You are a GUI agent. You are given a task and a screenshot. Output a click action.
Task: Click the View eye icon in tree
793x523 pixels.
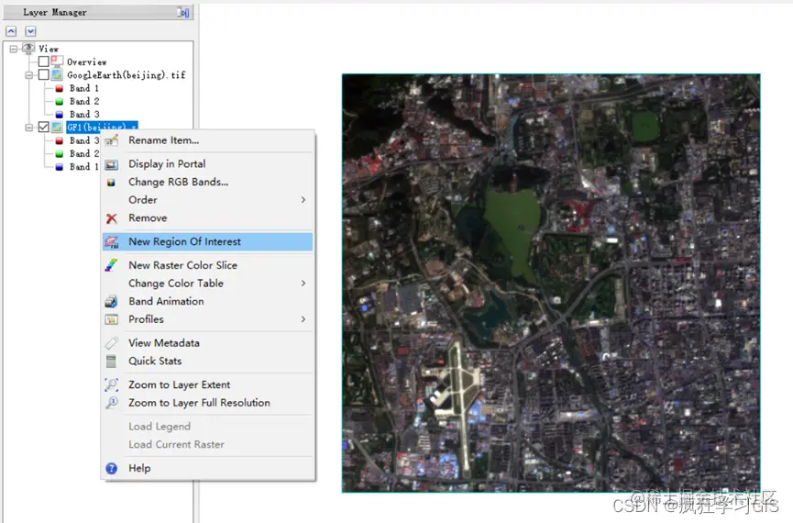coord(28,49)
